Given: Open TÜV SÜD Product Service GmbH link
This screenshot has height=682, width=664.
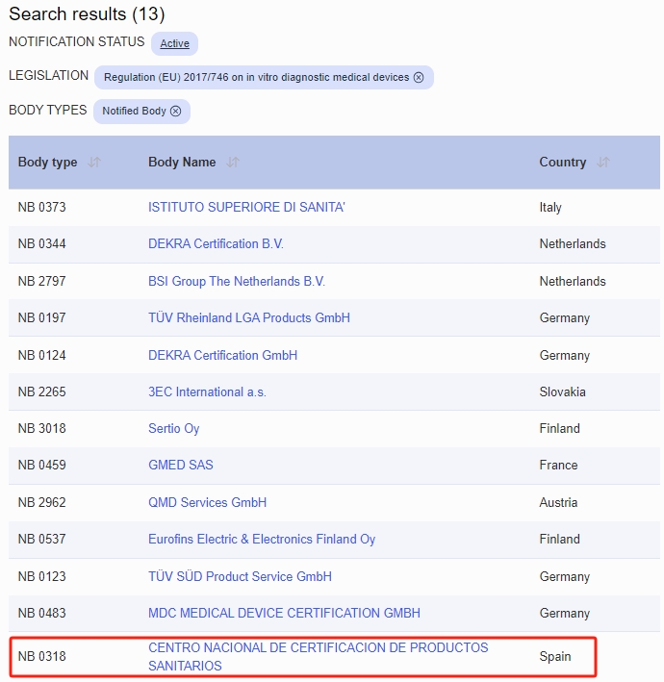Looking at the screenshot, I should 240,576.
